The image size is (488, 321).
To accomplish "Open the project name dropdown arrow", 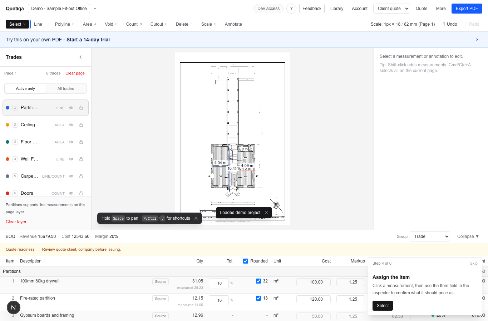I will [95, 9].
